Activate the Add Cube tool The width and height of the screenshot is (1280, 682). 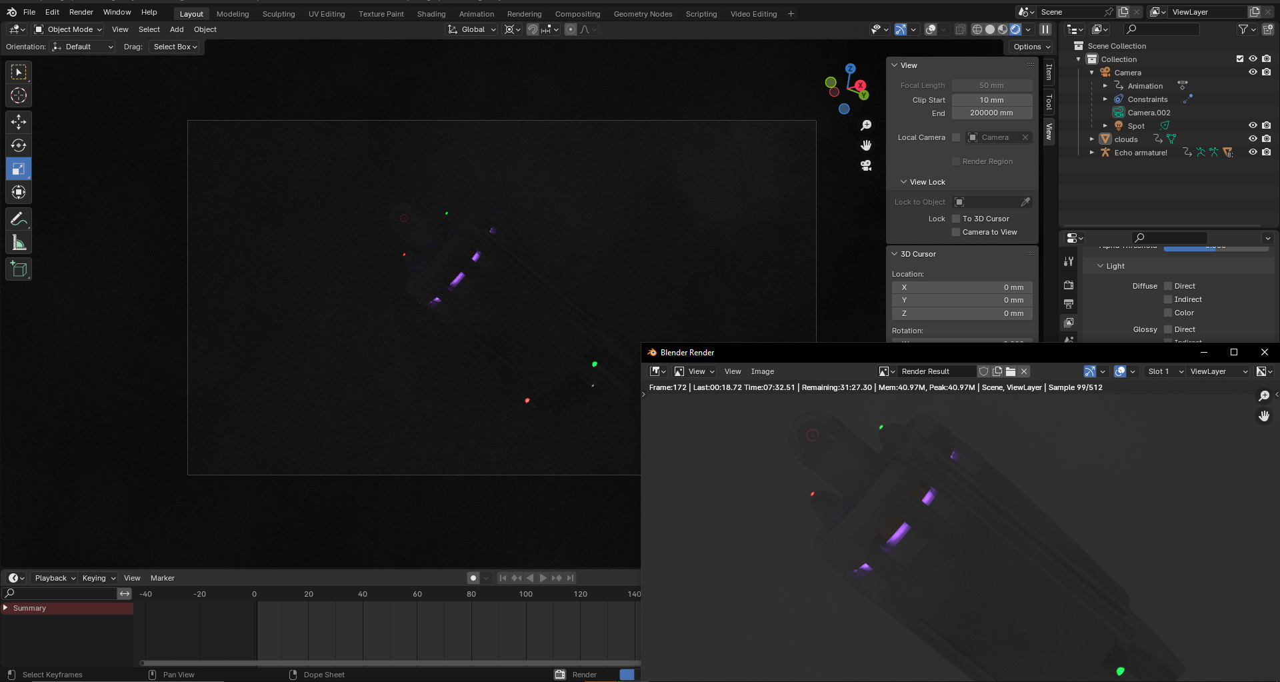[19, 269]
